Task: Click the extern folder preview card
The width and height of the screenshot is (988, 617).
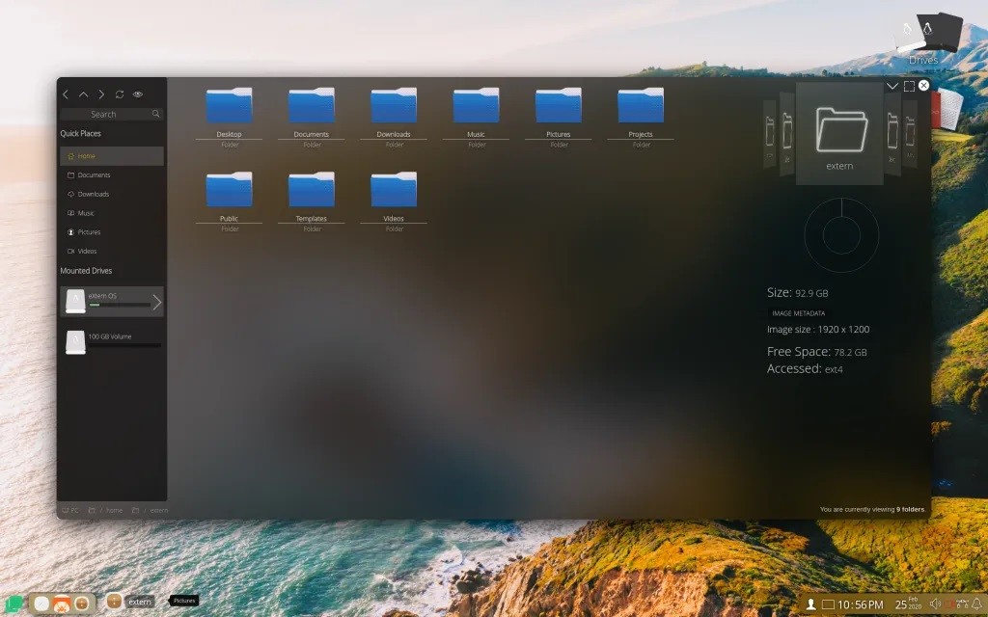Action: pos(839,133)
